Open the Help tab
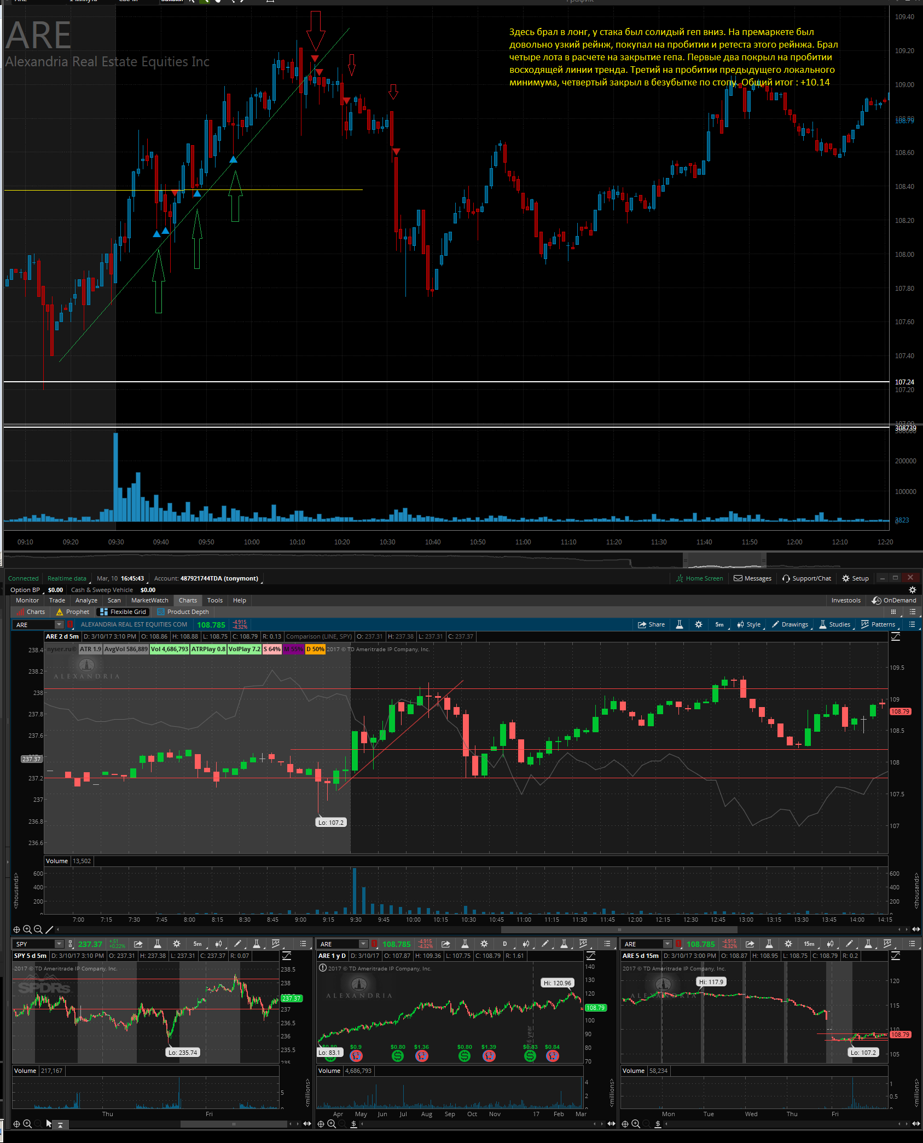This screenshot has height=1143, width=923. (x=240, y=600)
